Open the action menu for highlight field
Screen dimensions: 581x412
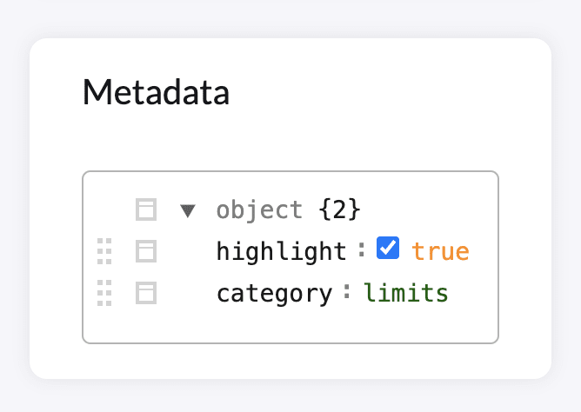(146, 251)
